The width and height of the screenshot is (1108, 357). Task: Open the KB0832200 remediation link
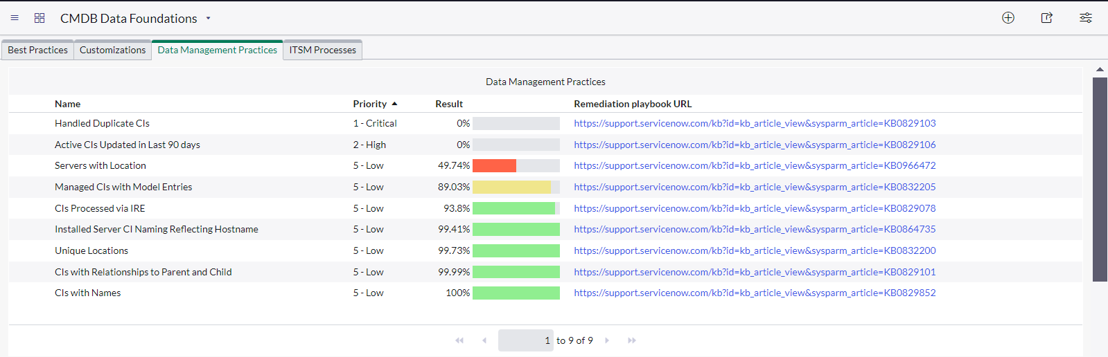click(755, 250)
